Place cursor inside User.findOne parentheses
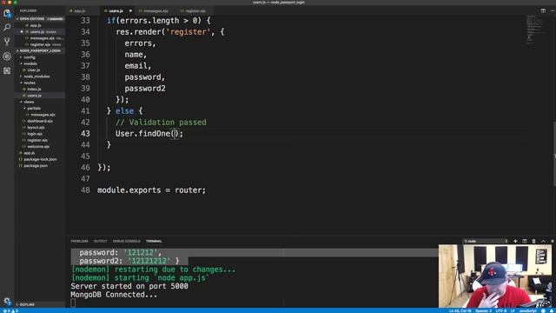Image resolution: width=556 pixels, height=313 pixels. [175, 134]
